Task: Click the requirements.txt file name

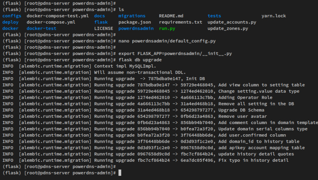Action: point(181,22)
